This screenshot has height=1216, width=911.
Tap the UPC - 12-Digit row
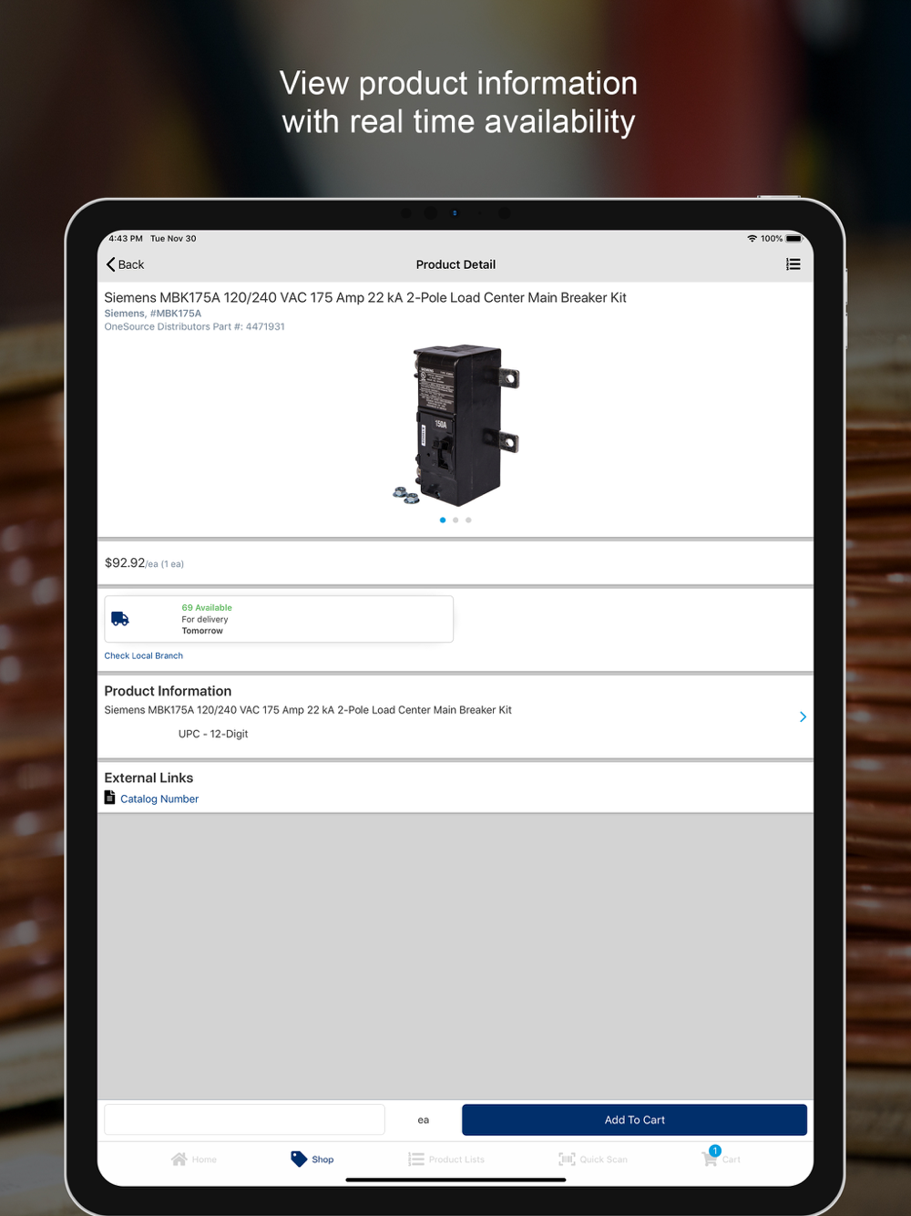point(213,734)
